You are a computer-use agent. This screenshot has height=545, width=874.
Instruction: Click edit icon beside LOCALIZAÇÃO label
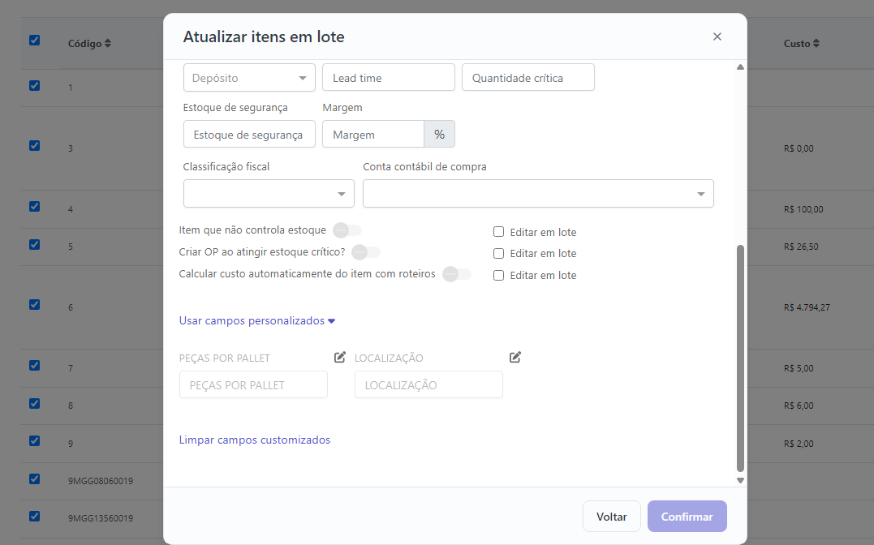point(515,357)
